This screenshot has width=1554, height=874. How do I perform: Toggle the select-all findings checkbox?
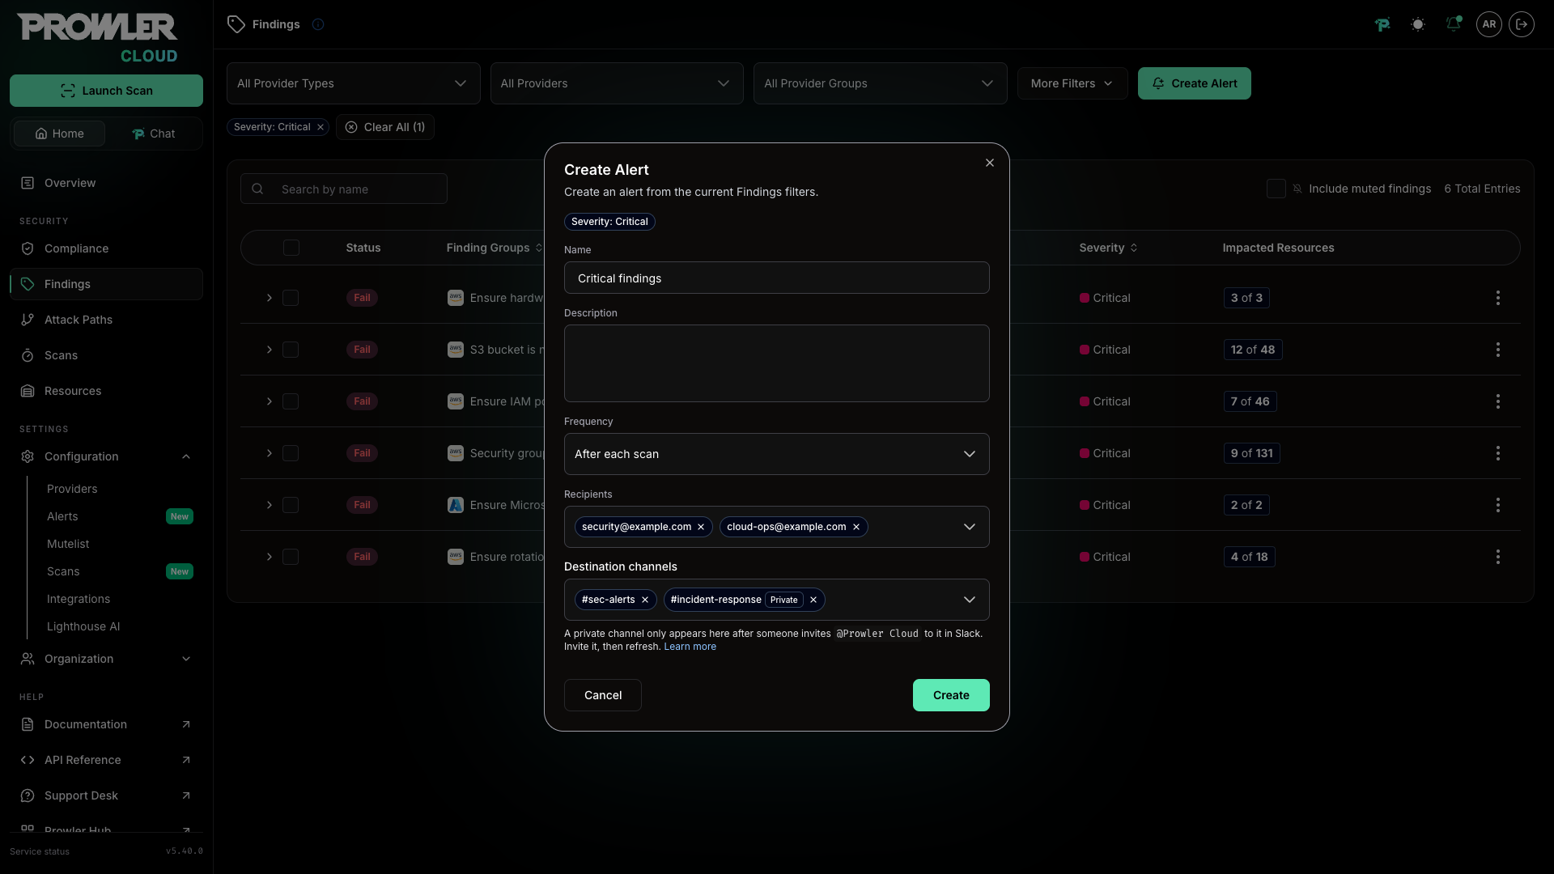pyautogui.click(x=291, y=248)
